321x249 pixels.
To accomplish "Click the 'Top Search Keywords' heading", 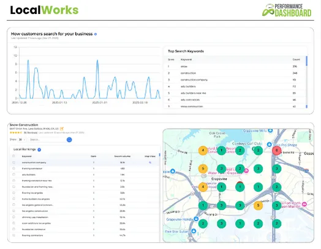I will 186,51.
